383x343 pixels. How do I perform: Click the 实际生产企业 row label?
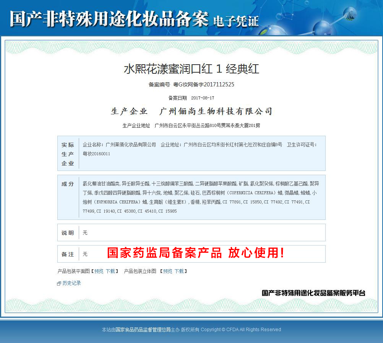pos(68,154)
